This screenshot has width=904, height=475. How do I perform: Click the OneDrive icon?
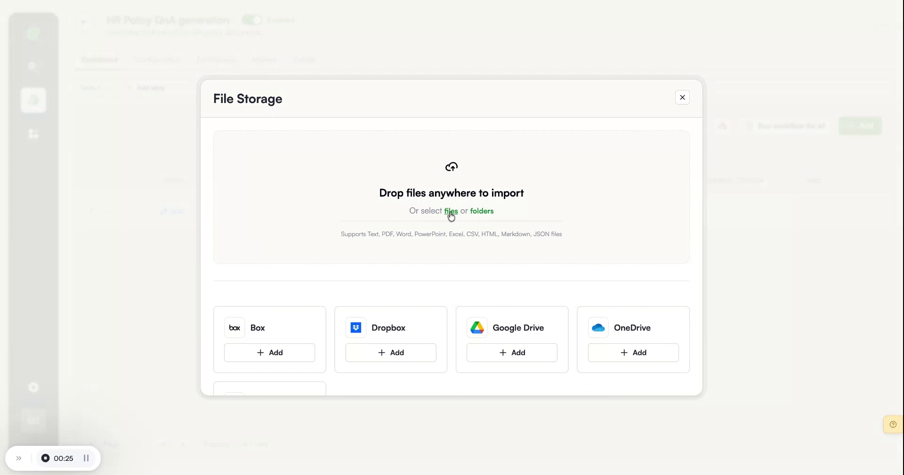tap(598, 328)
